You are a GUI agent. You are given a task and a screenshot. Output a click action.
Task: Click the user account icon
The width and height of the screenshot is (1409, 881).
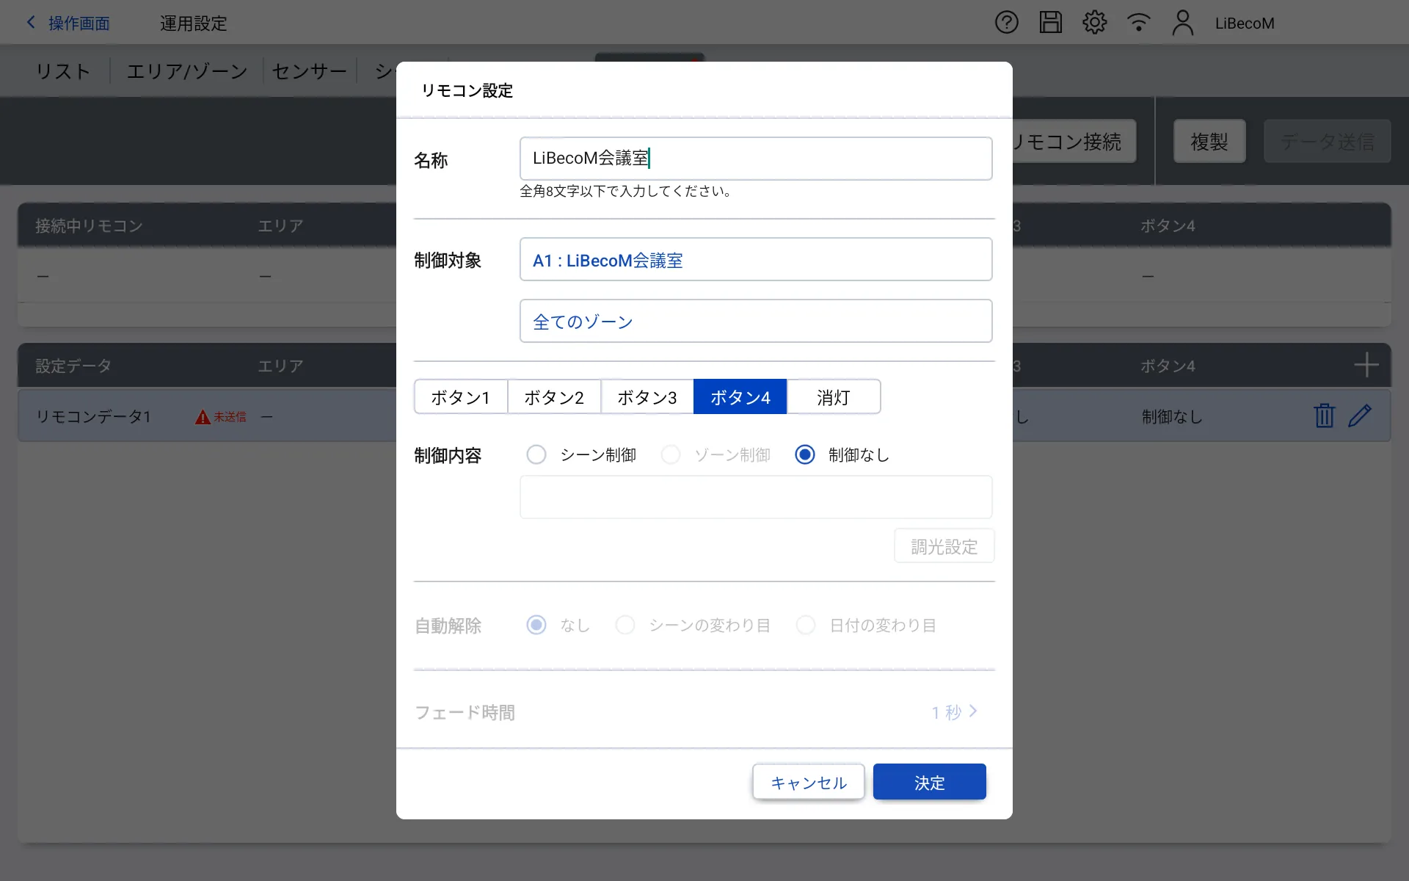[x=1182, y=23]
